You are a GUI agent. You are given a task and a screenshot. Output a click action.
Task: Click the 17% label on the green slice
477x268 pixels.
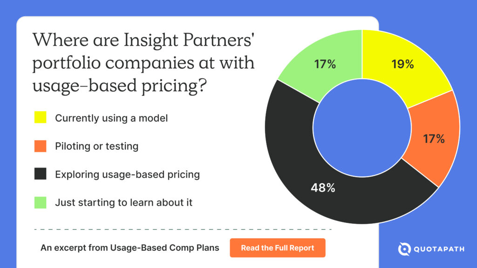pyautogui.click(x=325, y=65)
